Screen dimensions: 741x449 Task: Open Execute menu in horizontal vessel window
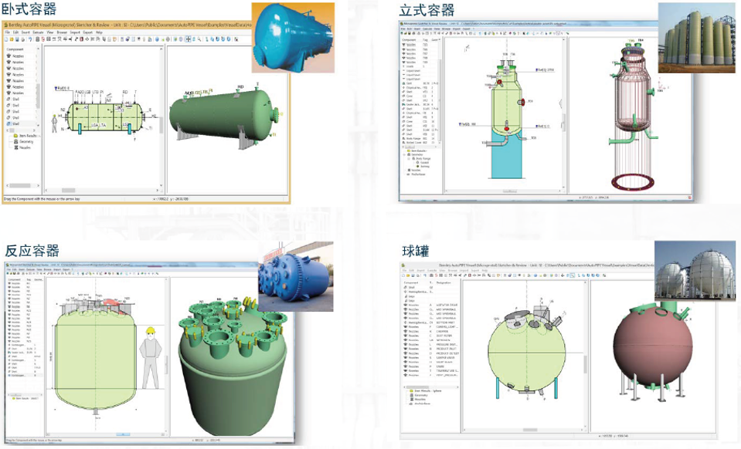(38, 32)
